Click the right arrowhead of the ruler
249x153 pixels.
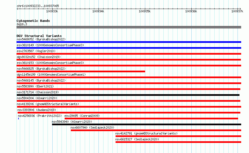pyautogui.click(x=240, y=9)
